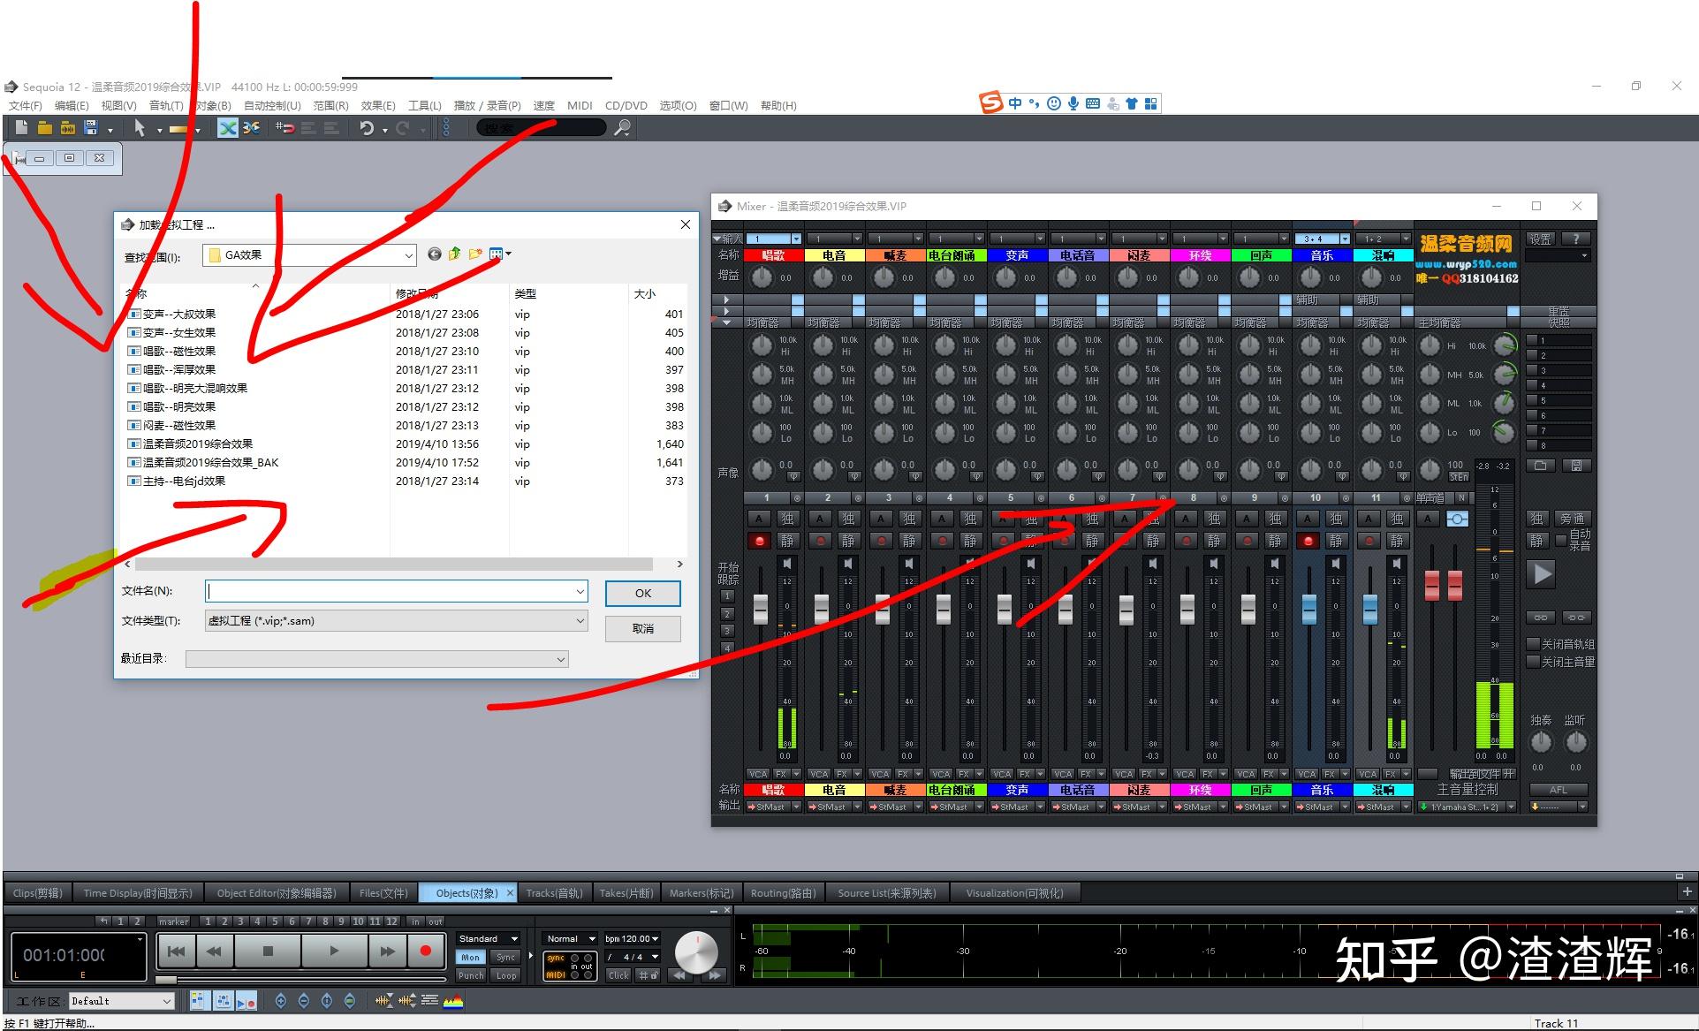Click OK in the load project dialog
The width and height of the screenshot is (1699, 1031).
point(643,594)
